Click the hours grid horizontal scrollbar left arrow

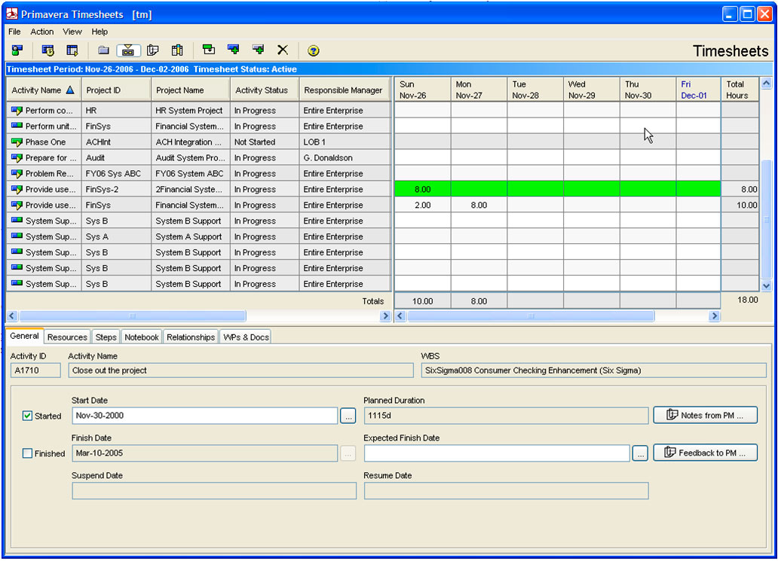coord(400,316)
